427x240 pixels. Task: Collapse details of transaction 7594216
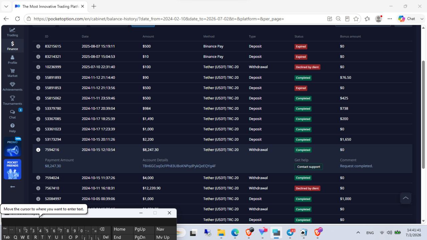point(38,150)
